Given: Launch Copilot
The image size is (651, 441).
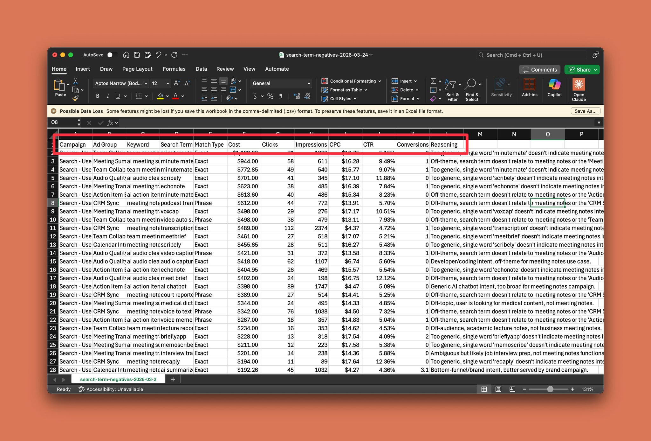Looking at the screenshot, I should (555, 88).
